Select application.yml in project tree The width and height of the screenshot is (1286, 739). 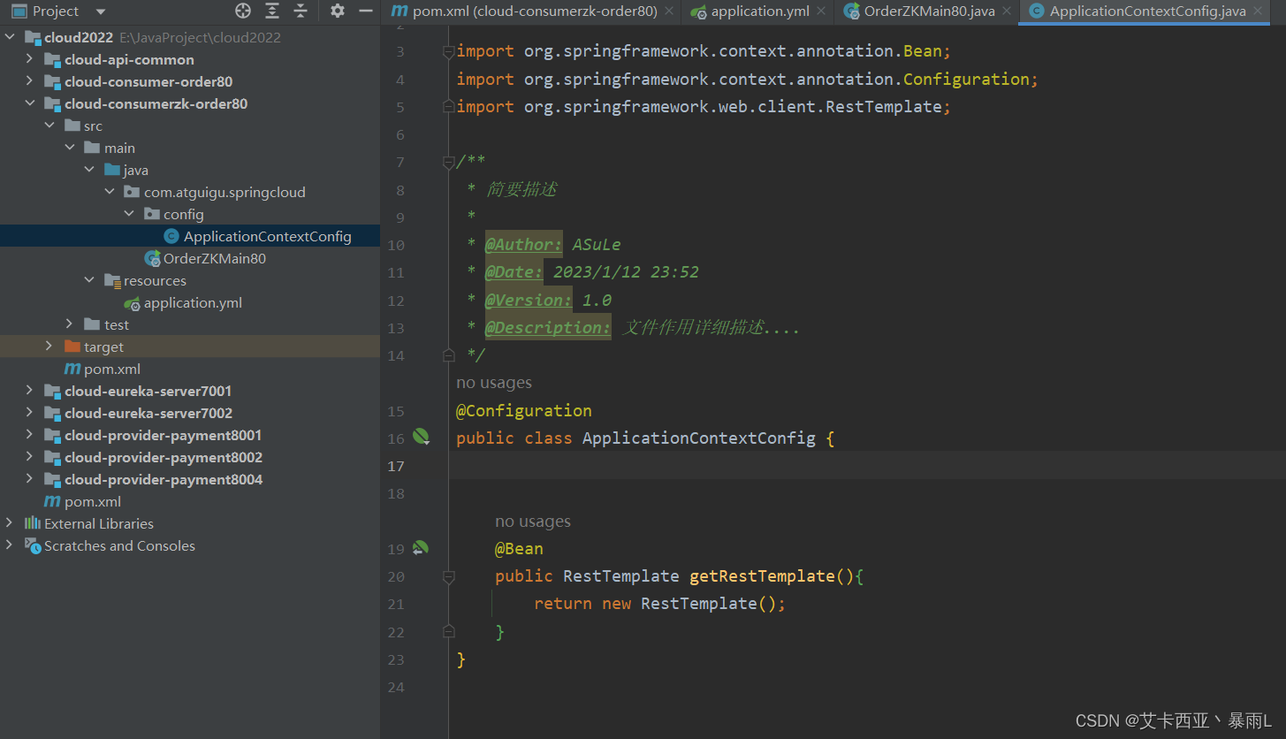[x=193, y=302]
